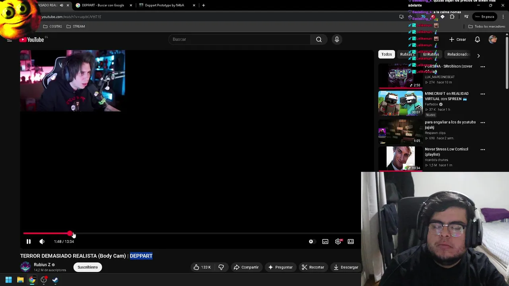Select the Todos filter chip
The height and width of the screenshot is (286, 509).
click(387, 54)
